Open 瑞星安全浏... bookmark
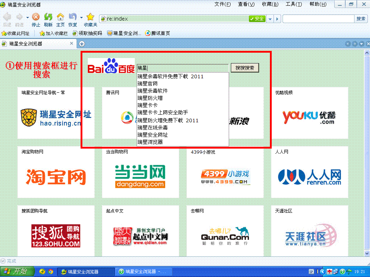 [124, 34]
